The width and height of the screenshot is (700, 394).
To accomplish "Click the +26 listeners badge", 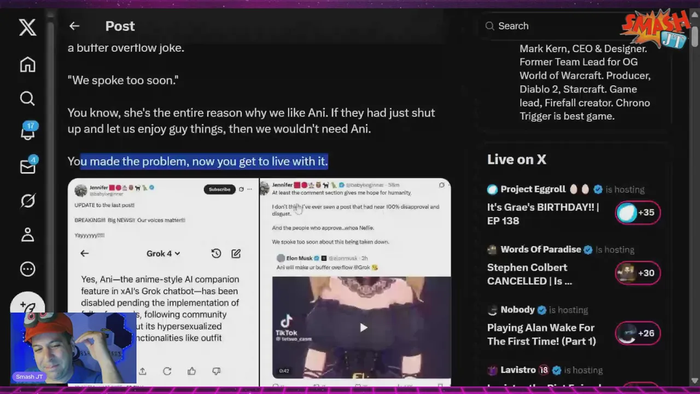I will [638, 333].
